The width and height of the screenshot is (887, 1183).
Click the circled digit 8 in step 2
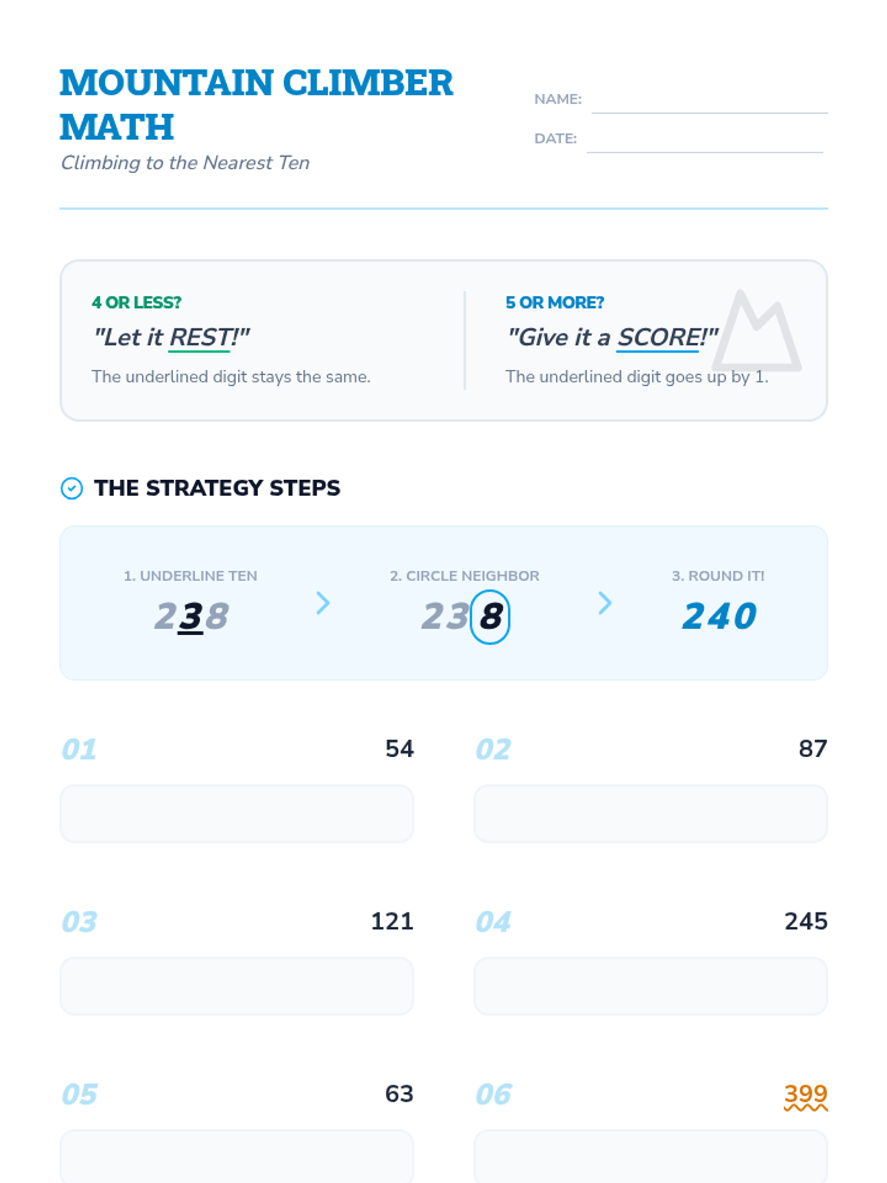tap(490, 617)
